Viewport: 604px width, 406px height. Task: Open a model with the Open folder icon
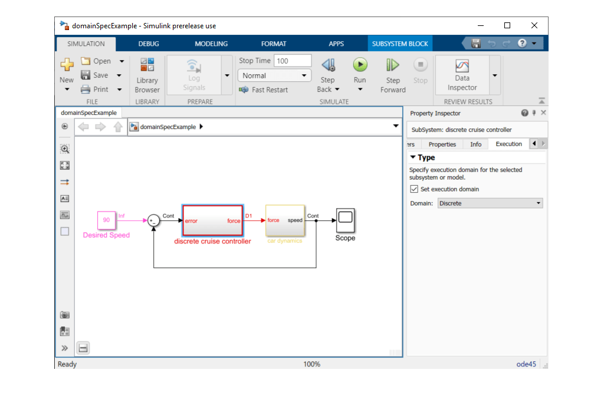point(86,61)
